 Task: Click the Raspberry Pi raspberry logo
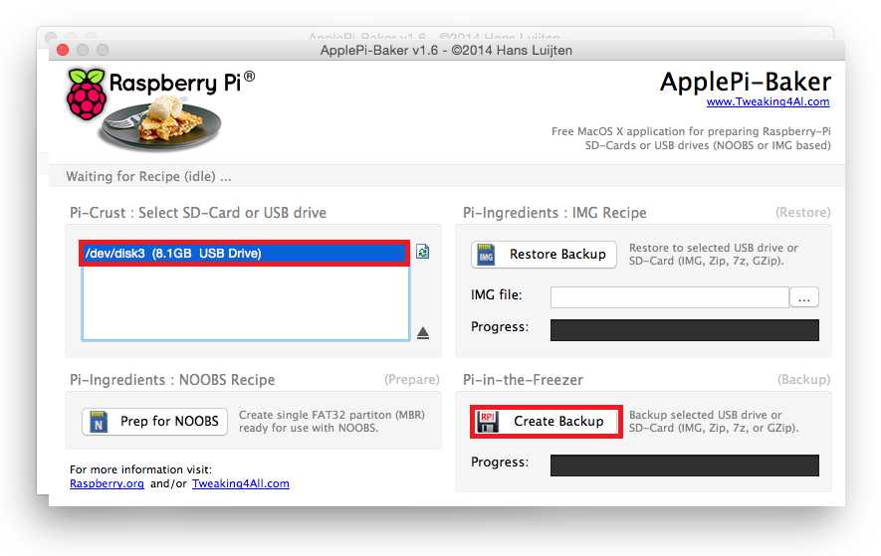(x=87, y=96)
